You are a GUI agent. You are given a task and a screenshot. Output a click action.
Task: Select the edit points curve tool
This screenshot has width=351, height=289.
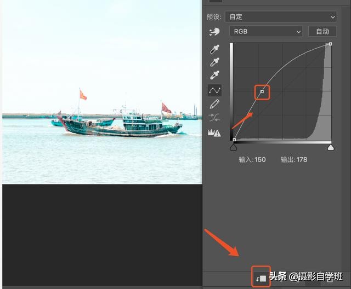pos(214,90)
